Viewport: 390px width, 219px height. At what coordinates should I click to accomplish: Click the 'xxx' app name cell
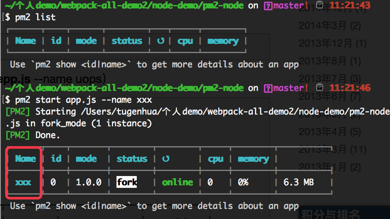pos(23,182)
